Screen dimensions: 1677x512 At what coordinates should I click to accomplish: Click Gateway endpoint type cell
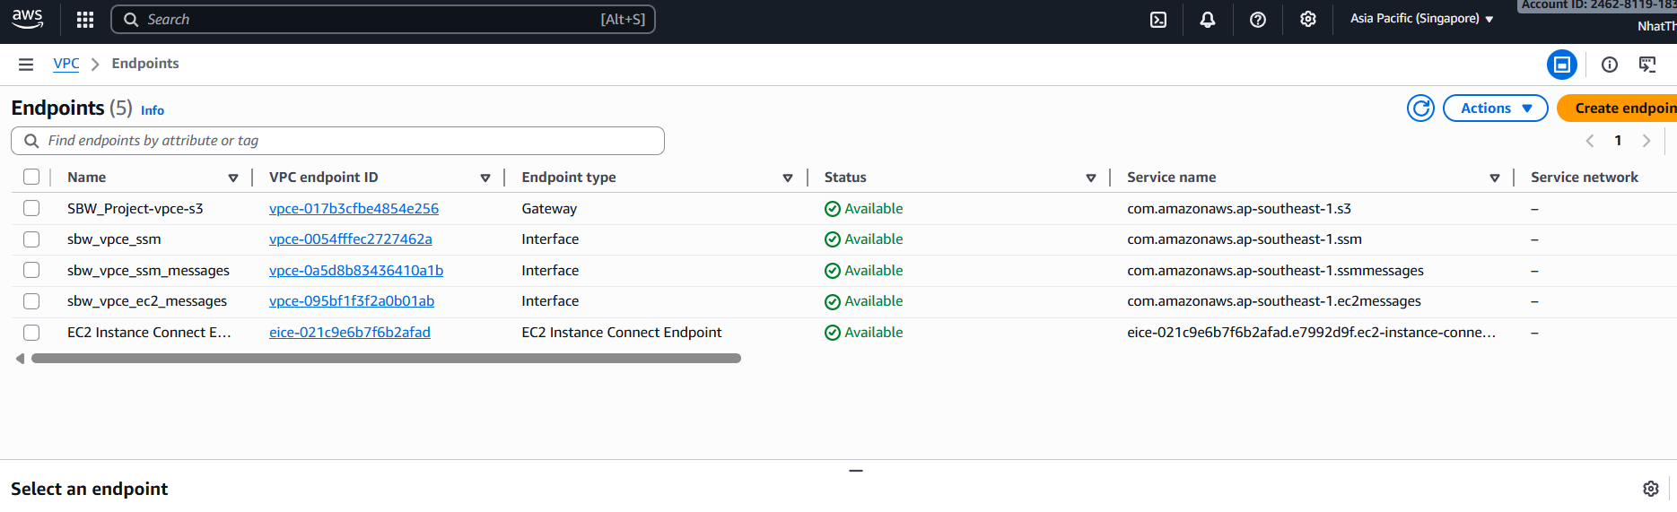(x=549, y=209)
